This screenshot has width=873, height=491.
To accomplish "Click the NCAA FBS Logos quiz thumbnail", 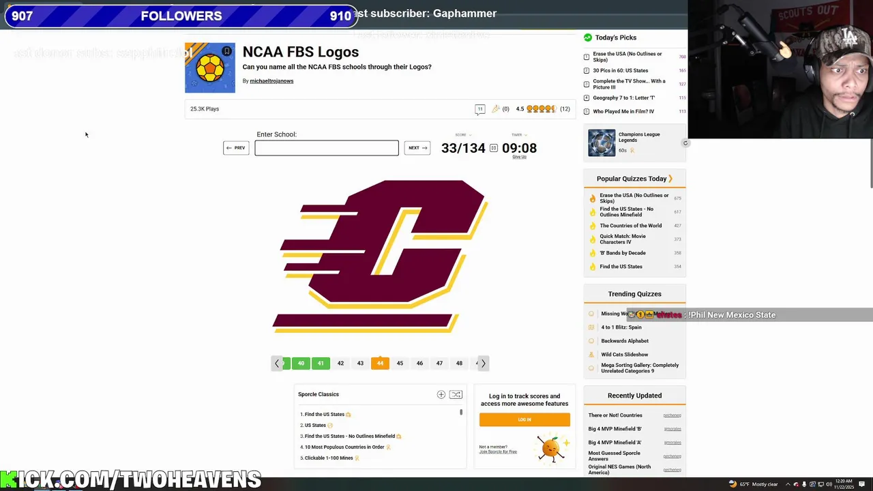I will (x=210, y=68).
